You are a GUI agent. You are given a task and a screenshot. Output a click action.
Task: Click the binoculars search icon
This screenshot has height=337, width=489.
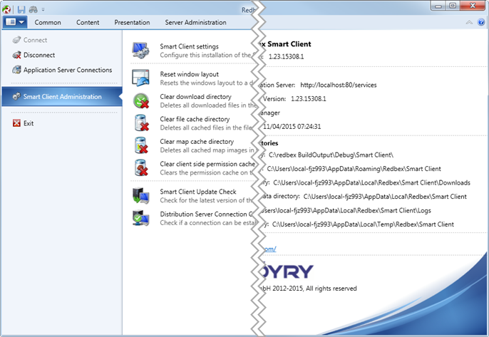coord(32,9)
